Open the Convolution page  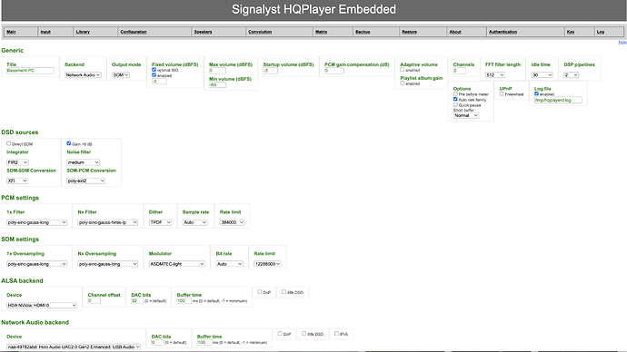[x=260, y=32]
